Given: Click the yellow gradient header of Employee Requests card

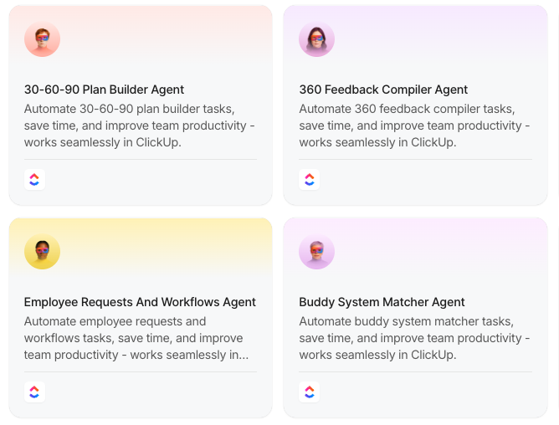Looking at the screenshot, I should pos(161,248).
